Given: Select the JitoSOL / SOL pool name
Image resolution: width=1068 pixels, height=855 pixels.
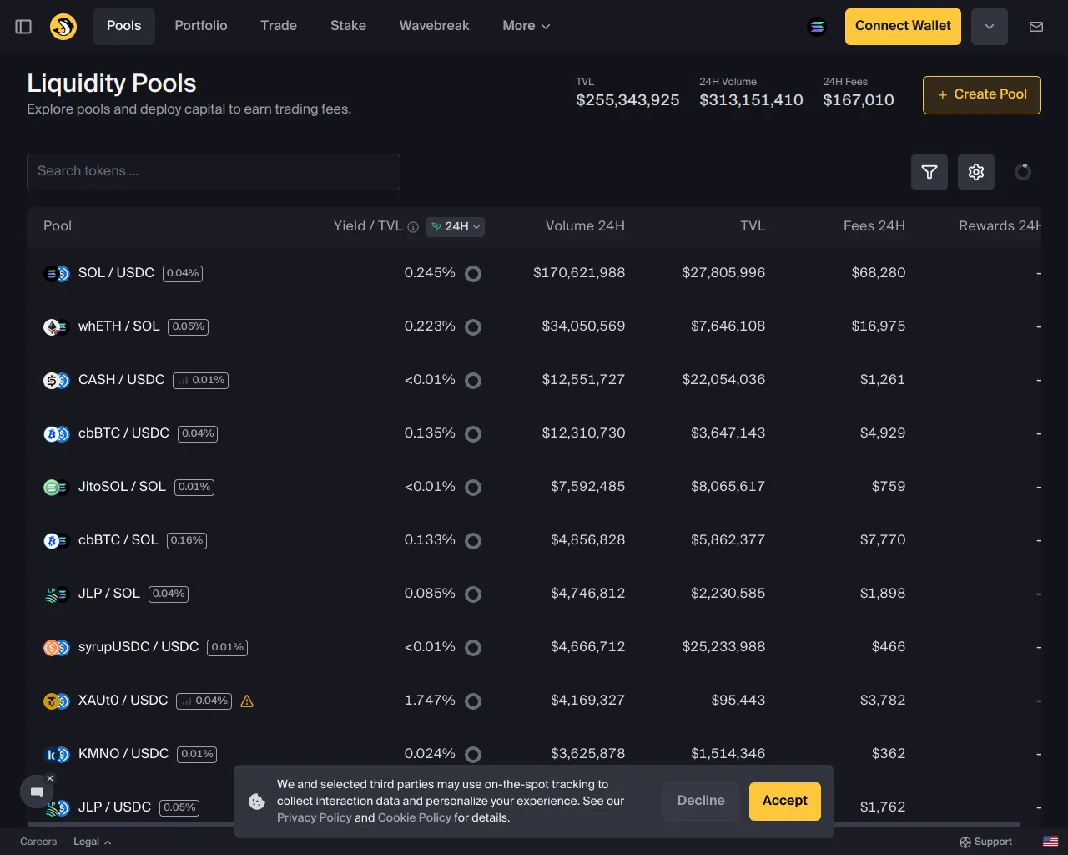Looking at the screenshot, I should point(122,487).
